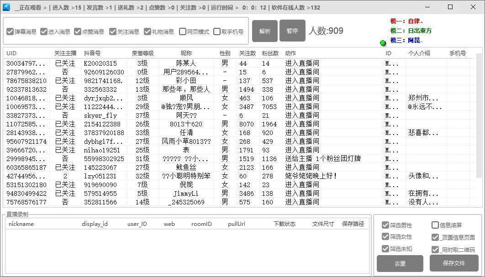The image size is (485, 277).
Task: Select the table row for 陈某人
Action: click(x=183, y=64)
